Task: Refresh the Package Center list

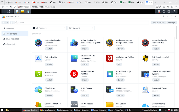Action: tap(12, 23)
